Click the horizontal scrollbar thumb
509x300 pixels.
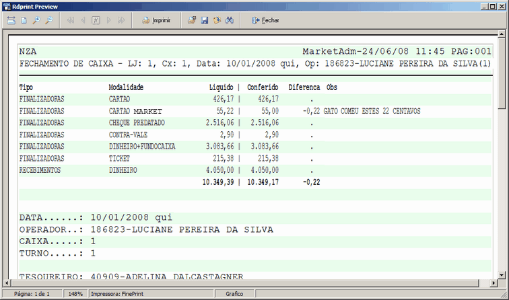(x=244, y=283)
